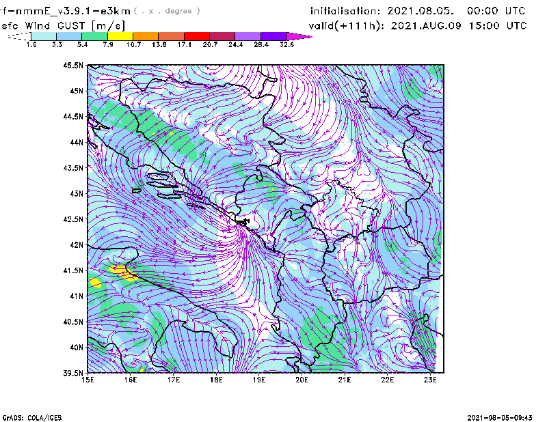The width and height of the screenshot is (547, 422).
Task: Click the initialisation date 2021.08.05.
Action: point(421,11)
